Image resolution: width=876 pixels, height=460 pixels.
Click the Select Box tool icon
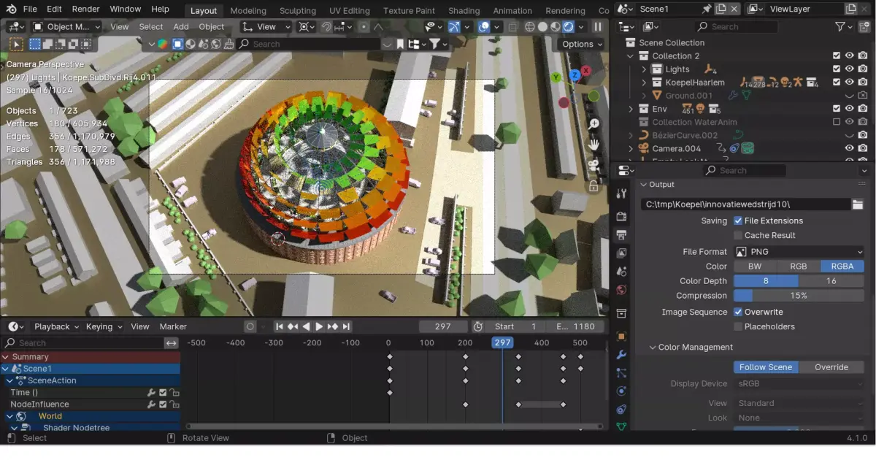click(15, 44)
